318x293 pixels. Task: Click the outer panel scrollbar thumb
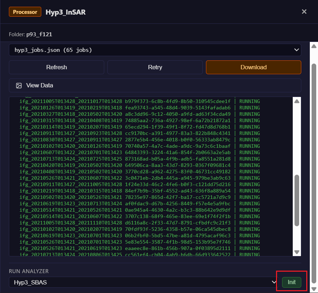click(313, 167)
